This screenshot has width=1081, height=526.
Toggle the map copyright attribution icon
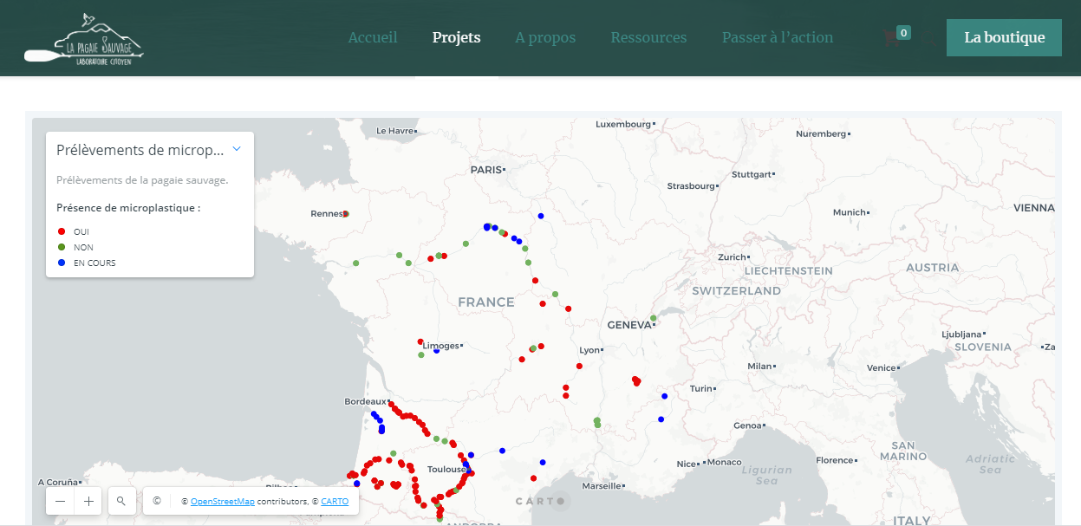(x=157, y=501)
